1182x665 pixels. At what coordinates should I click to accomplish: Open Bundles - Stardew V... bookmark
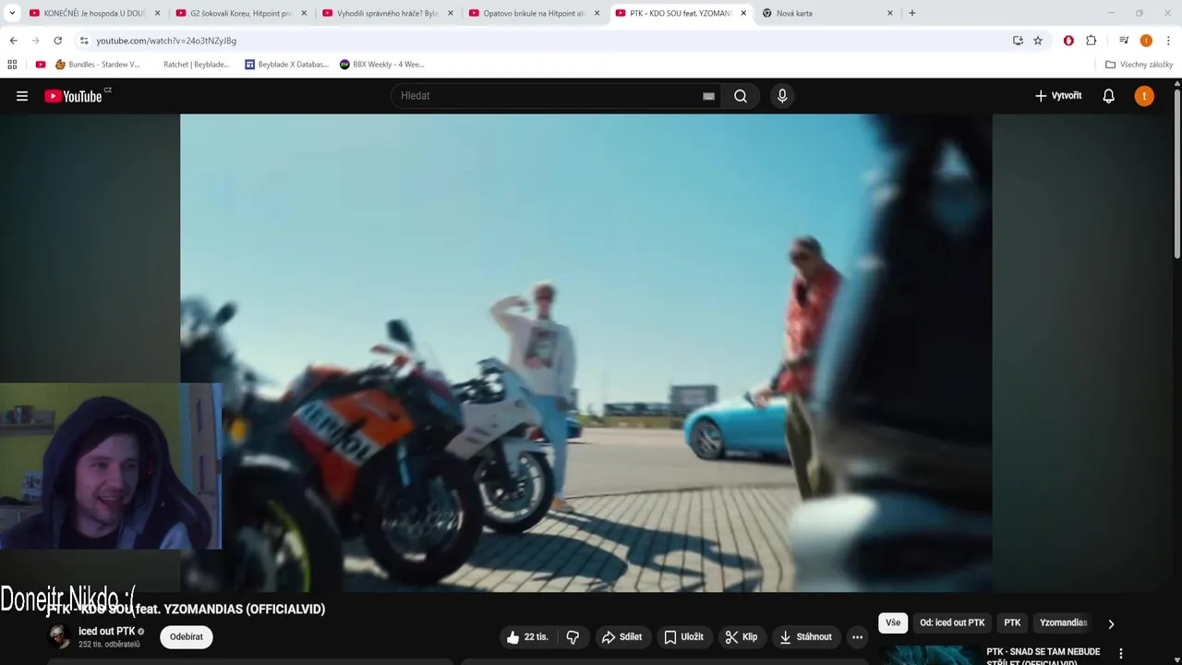pos(97,65)
